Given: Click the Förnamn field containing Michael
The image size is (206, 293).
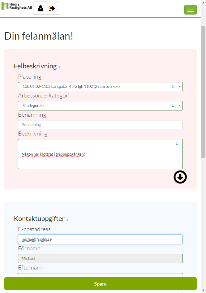Looking at the screenshot, I should (x=100, y=258).
